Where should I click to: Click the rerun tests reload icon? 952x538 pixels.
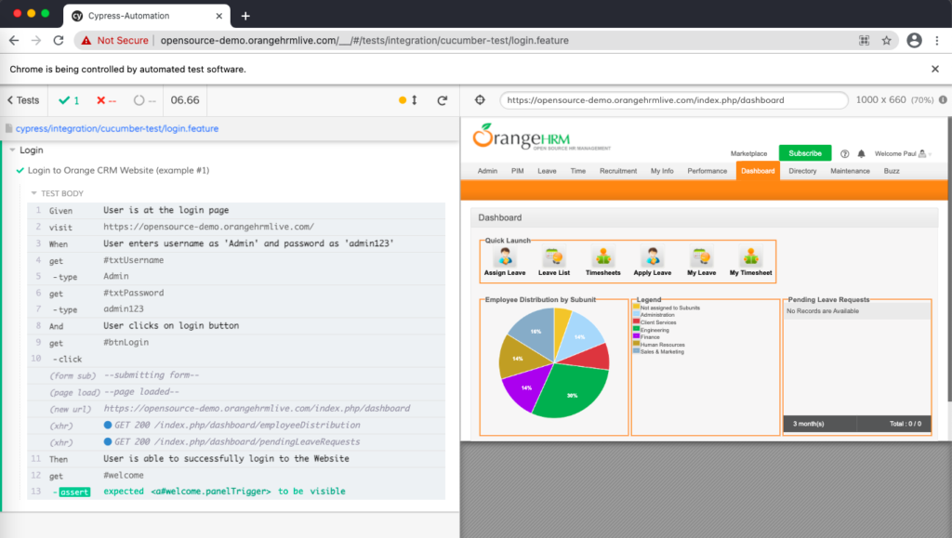pos(443,100)
